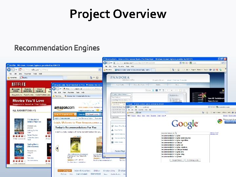Click the I'm Feeling Lucky button
236x177 pixels.
point(193,160)
